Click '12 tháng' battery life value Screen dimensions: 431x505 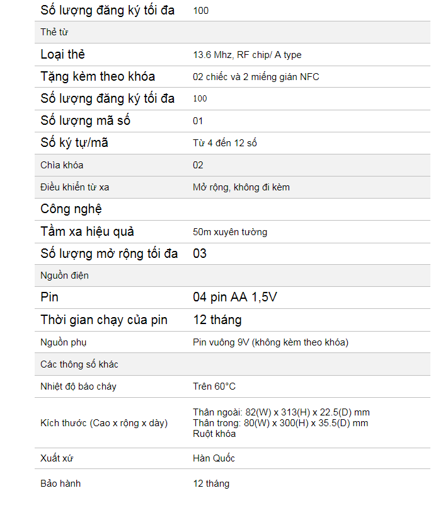pos(217,320)
